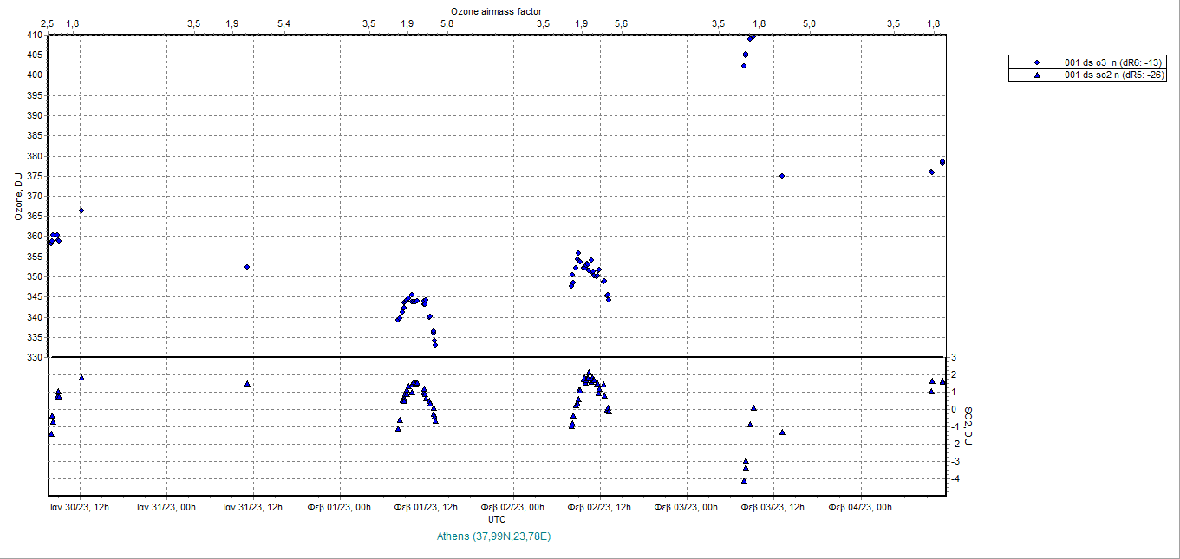Select the isolated ozone point near 352 DU
Screen dimensions: 1180x559
click(247, 267)
